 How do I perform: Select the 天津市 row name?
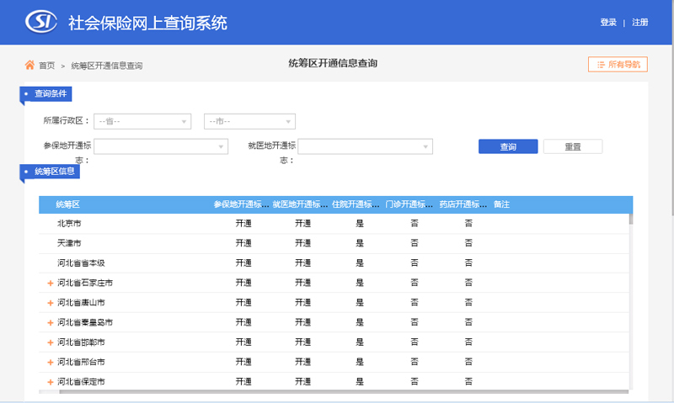pyautogui.click(x=69, y=243)
